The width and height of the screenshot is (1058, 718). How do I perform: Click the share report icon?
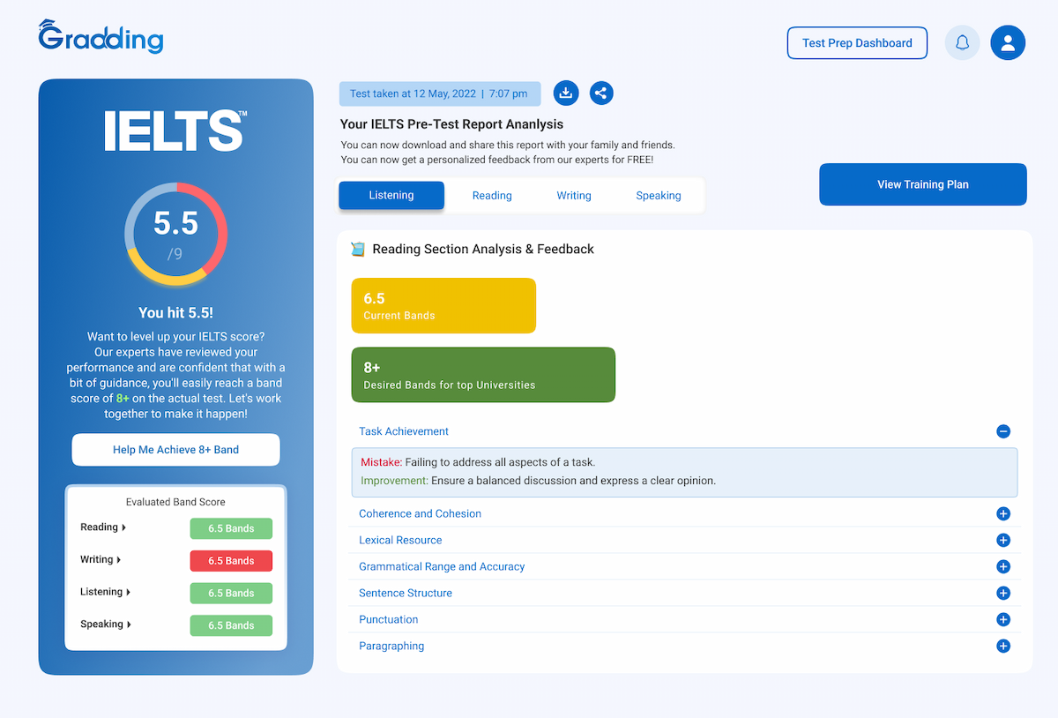(601, 93)
